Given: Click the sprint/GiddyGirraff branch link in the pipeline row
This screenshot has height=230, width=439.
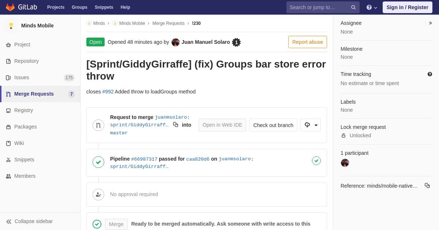Looking at the screenshot, I should [139, 167].
